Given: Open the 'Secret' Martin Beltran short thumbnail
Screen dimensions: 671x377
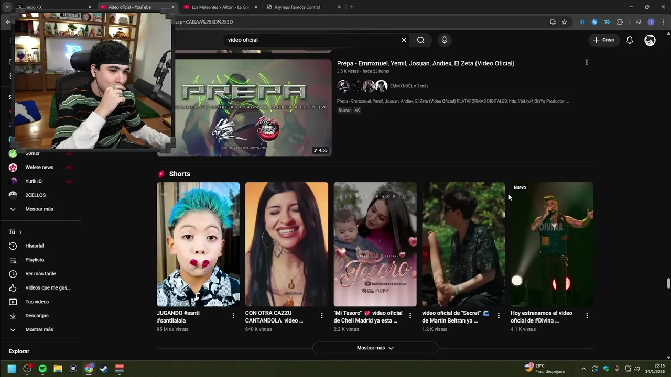Looking at the screenshot, I should coord(463,244).
